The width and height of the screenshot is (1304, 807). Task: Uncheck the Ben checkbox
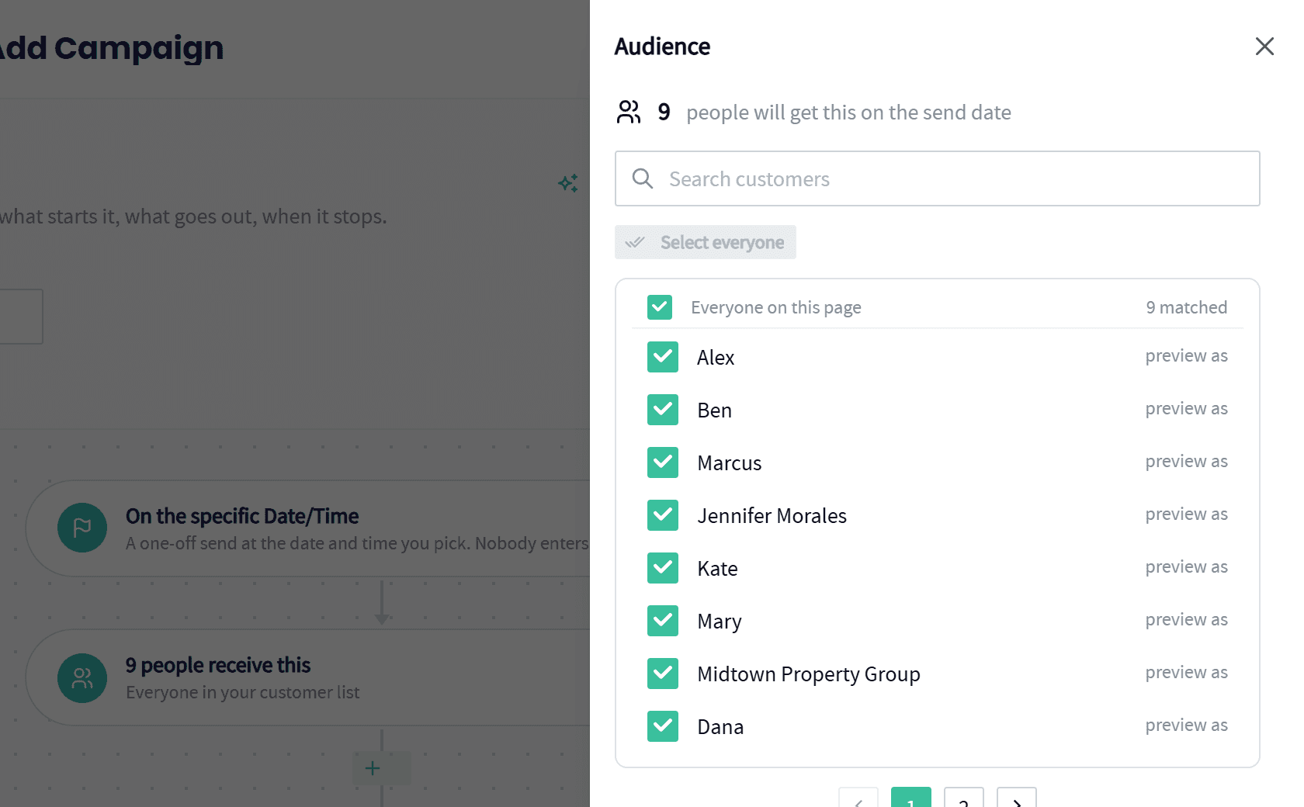(663, 410)
